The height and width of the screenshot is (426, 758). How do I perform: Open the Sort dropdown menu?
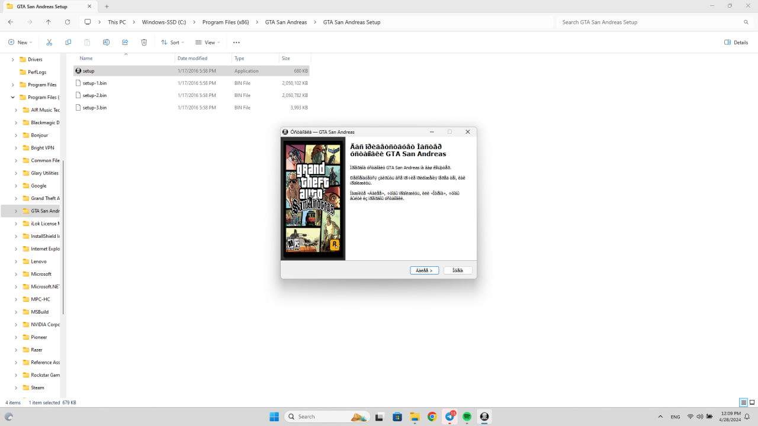(x=173, y=43)
